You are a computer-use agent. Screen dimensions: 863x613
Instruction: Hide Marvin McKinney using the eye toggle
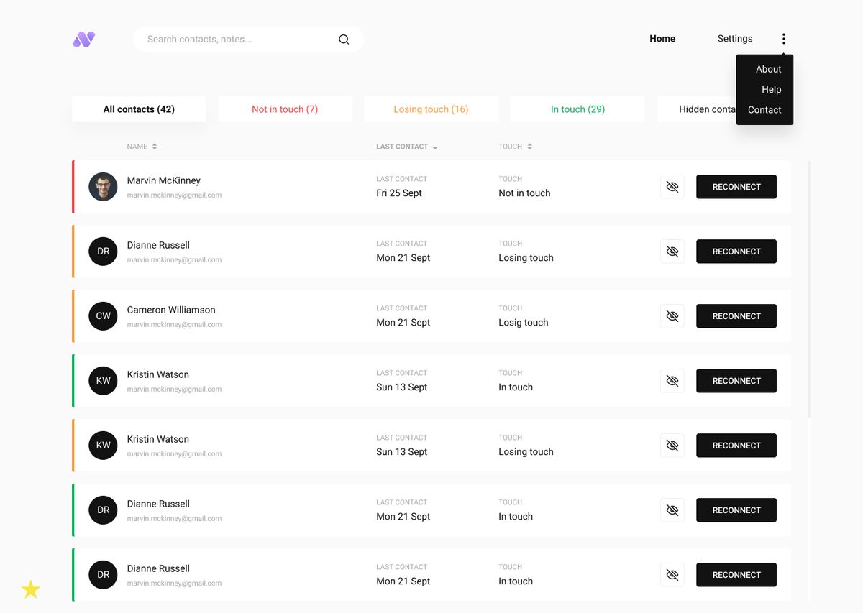tap(672, 186)
